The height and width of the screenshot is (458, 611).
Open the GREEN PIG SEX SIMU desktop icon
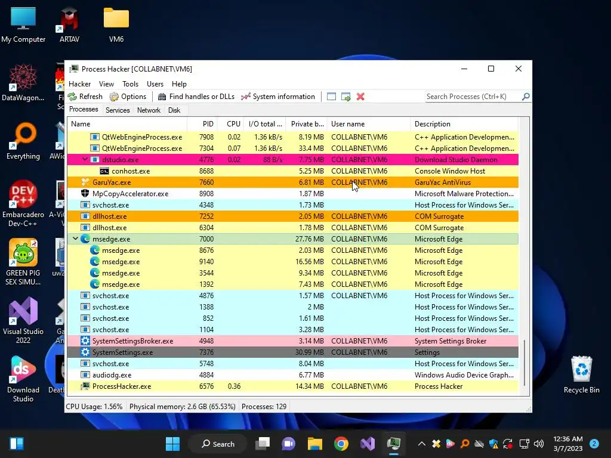point(23,262)
